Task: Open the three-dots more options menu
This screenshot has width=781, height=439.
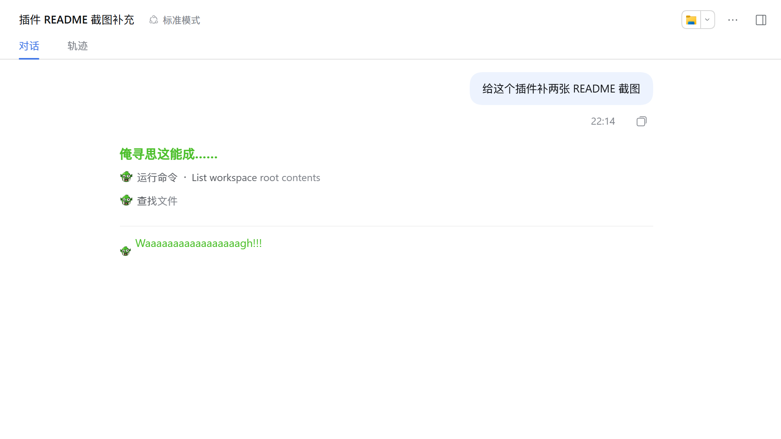Action: point(733,20)
